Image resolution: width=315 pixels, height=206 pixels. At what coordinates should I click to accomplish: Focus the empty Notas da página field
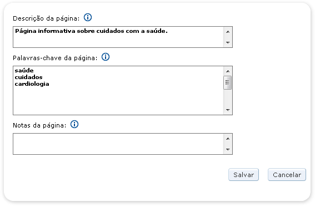[x=118, y=144]
